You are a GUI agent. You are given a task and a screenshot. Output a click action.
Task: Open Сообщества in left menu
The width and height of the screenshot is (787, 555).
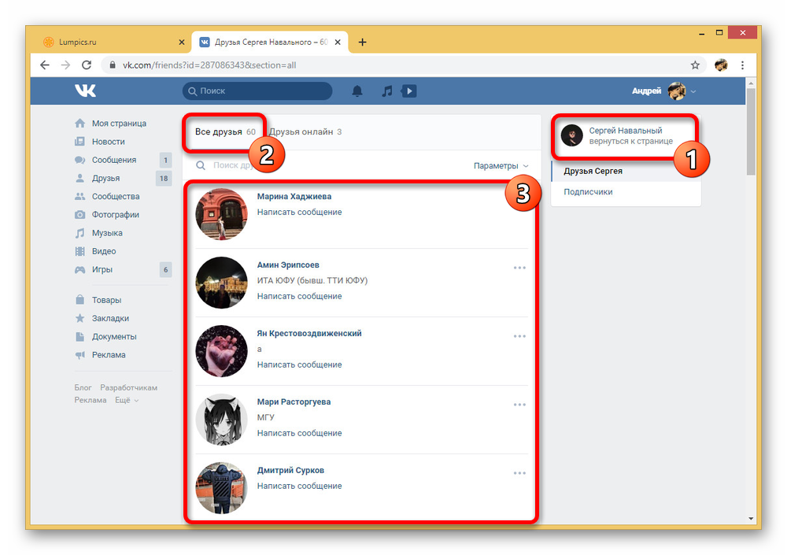click(116, 196)
